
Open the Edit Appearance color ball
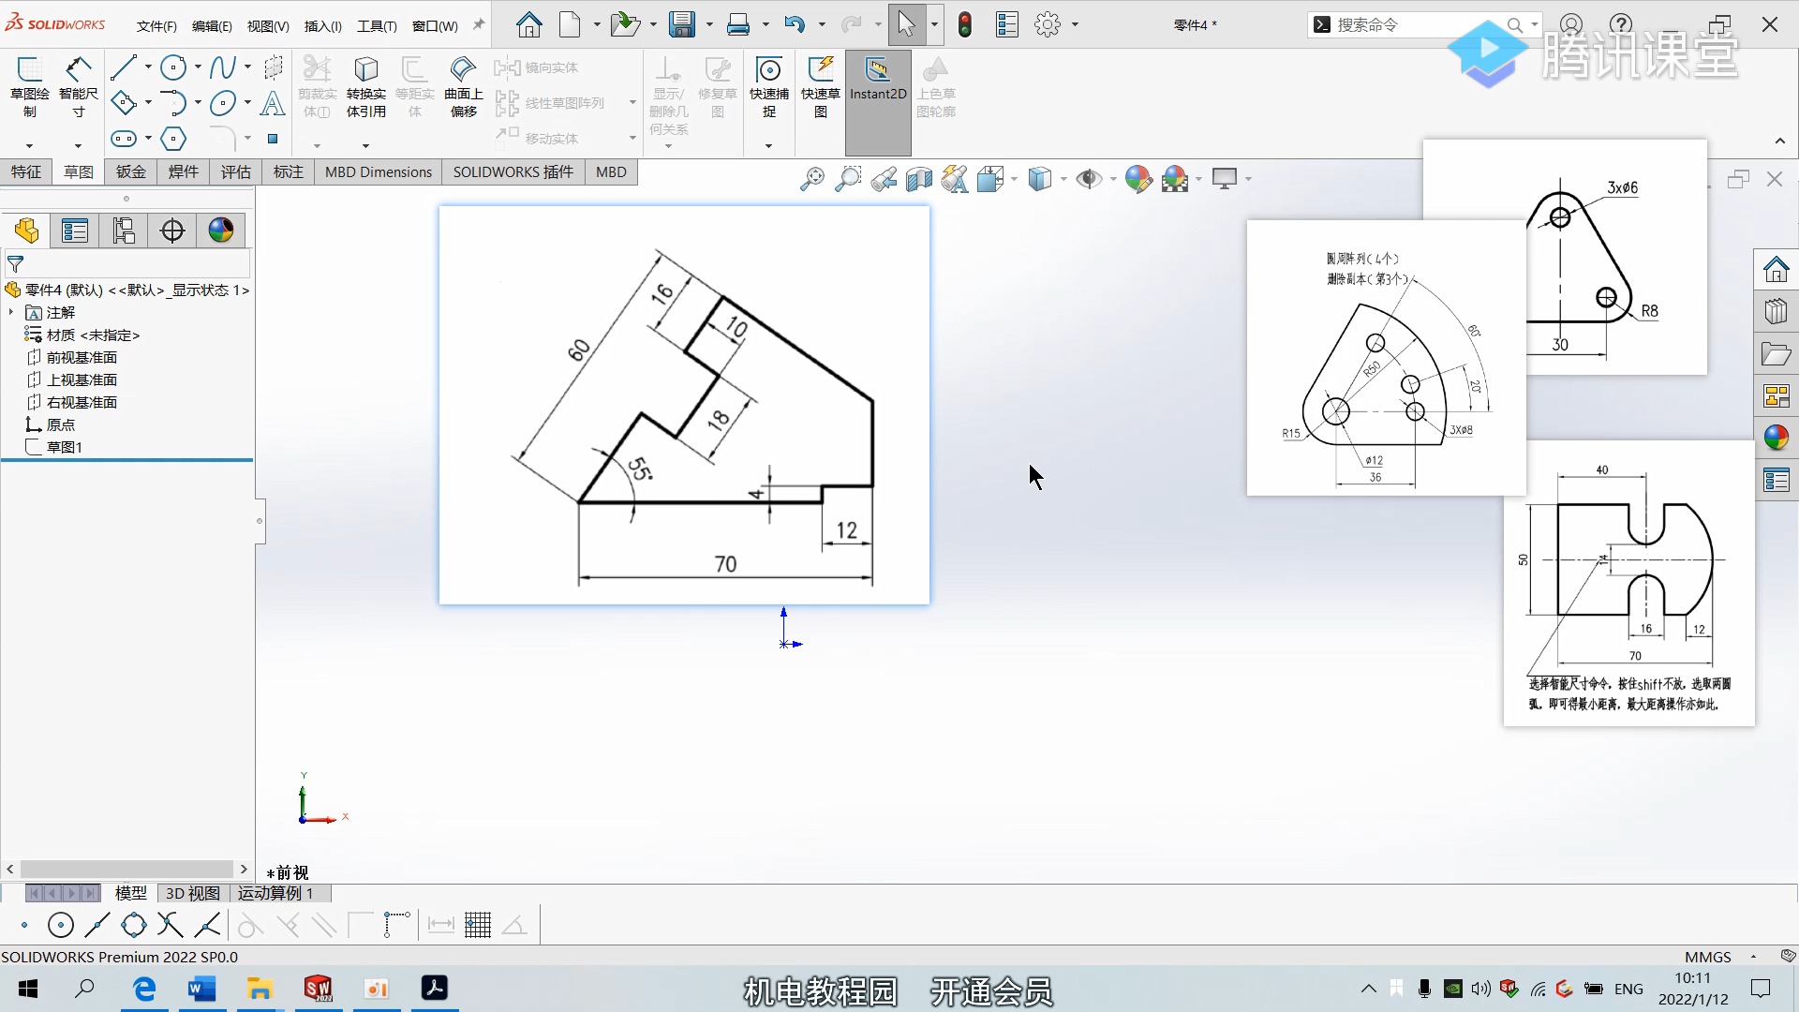(x=1137, y=179)
